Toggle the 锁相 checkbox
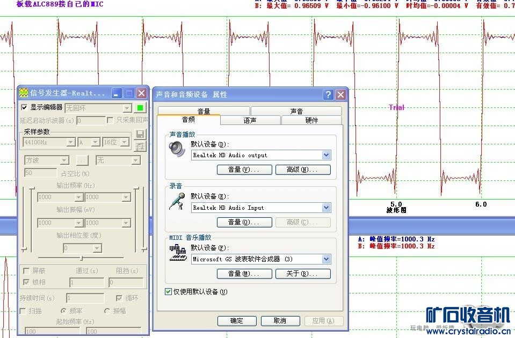515x338 pixels. 26,282
